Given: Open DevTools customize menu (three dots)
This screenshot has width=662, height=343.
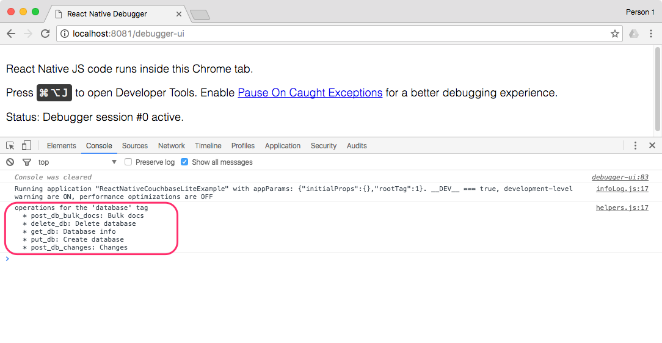Looking at the screenshot, I should [635, 145].
